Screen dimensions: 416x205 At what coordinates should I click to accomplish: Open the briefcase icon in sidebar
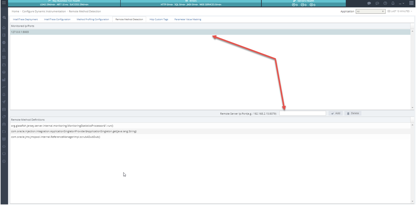4,124
